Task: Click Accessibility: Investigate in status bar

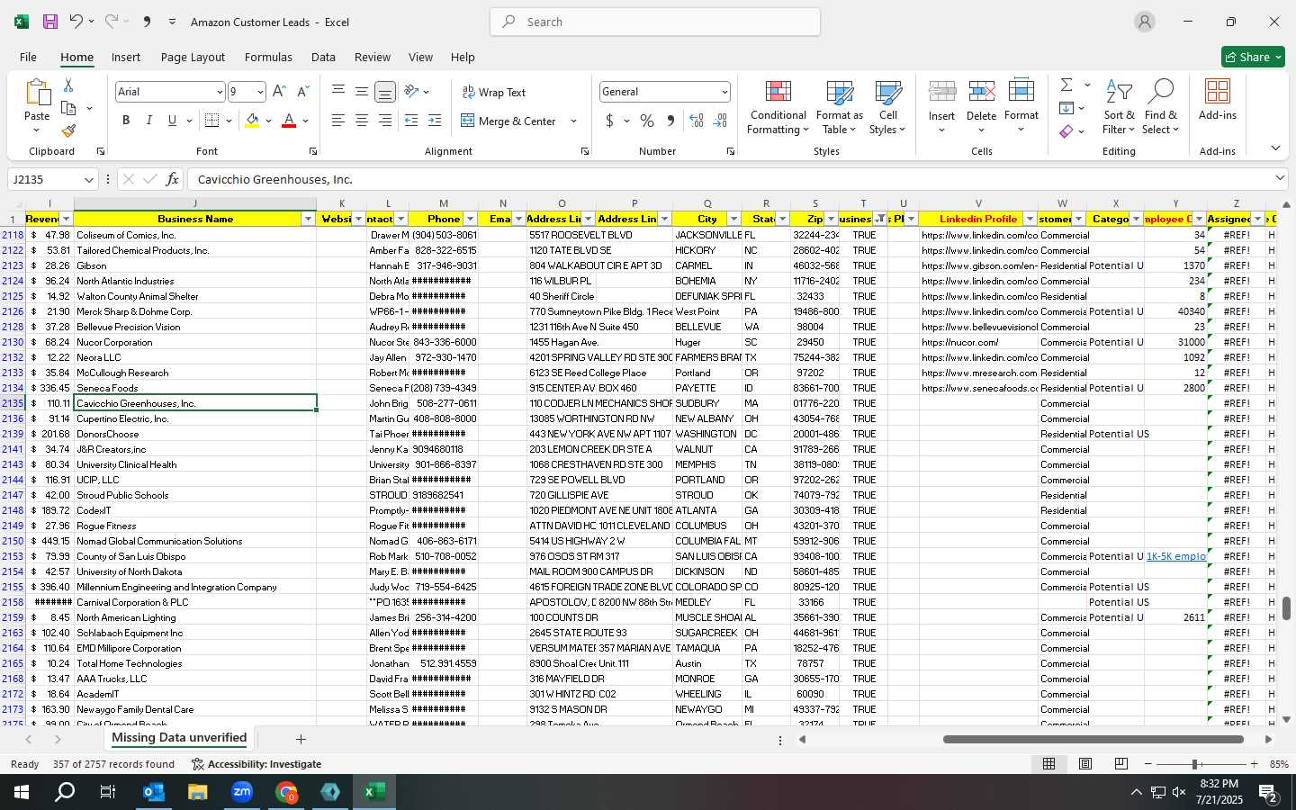Action: pyautogui.click(x=256, y=764)
